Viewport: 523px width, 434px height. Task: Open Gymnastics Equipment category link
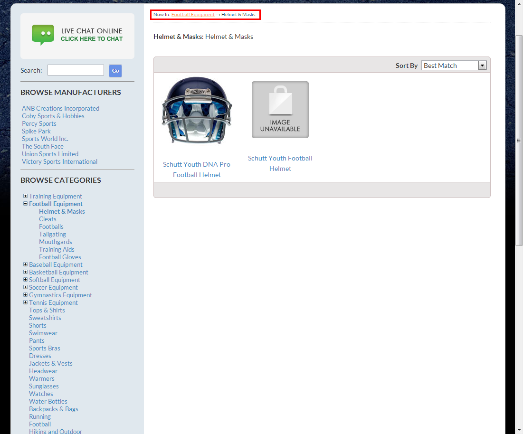click(60, 295)
